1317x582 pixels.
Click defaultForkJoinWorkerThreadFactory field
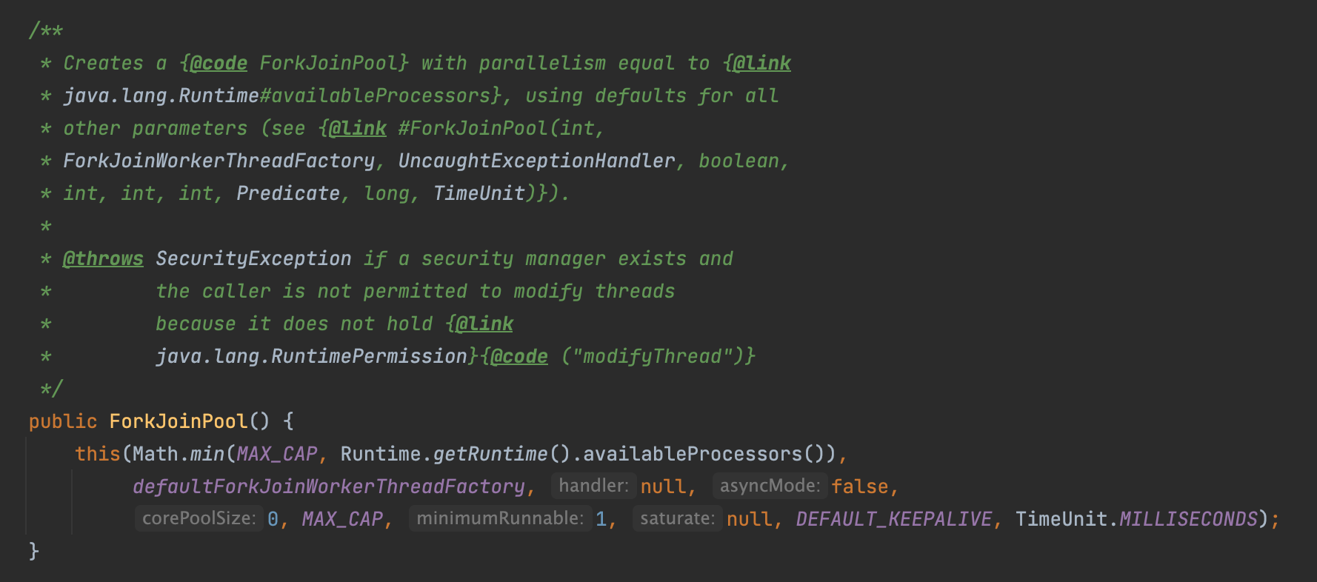[x=329, y=486]
